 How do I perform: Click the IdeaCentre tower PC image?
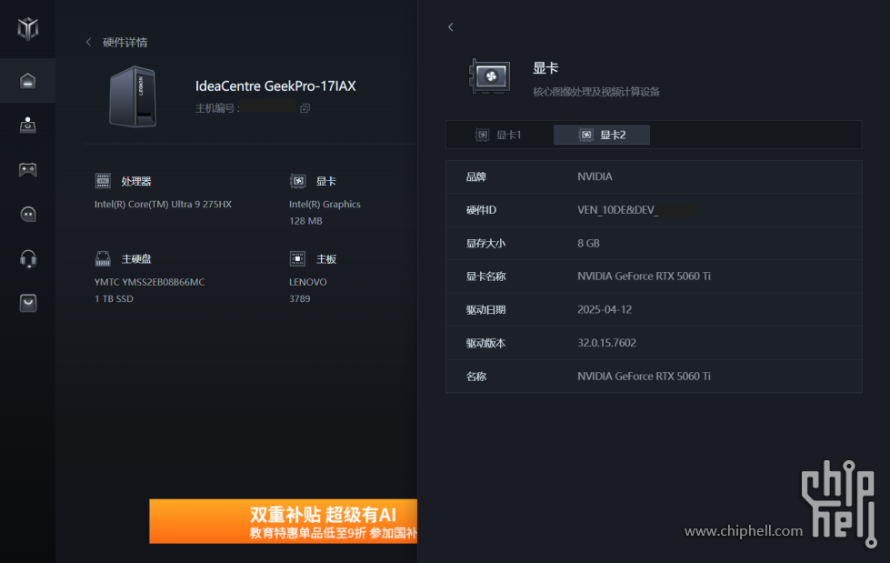[x=133, y=96]
